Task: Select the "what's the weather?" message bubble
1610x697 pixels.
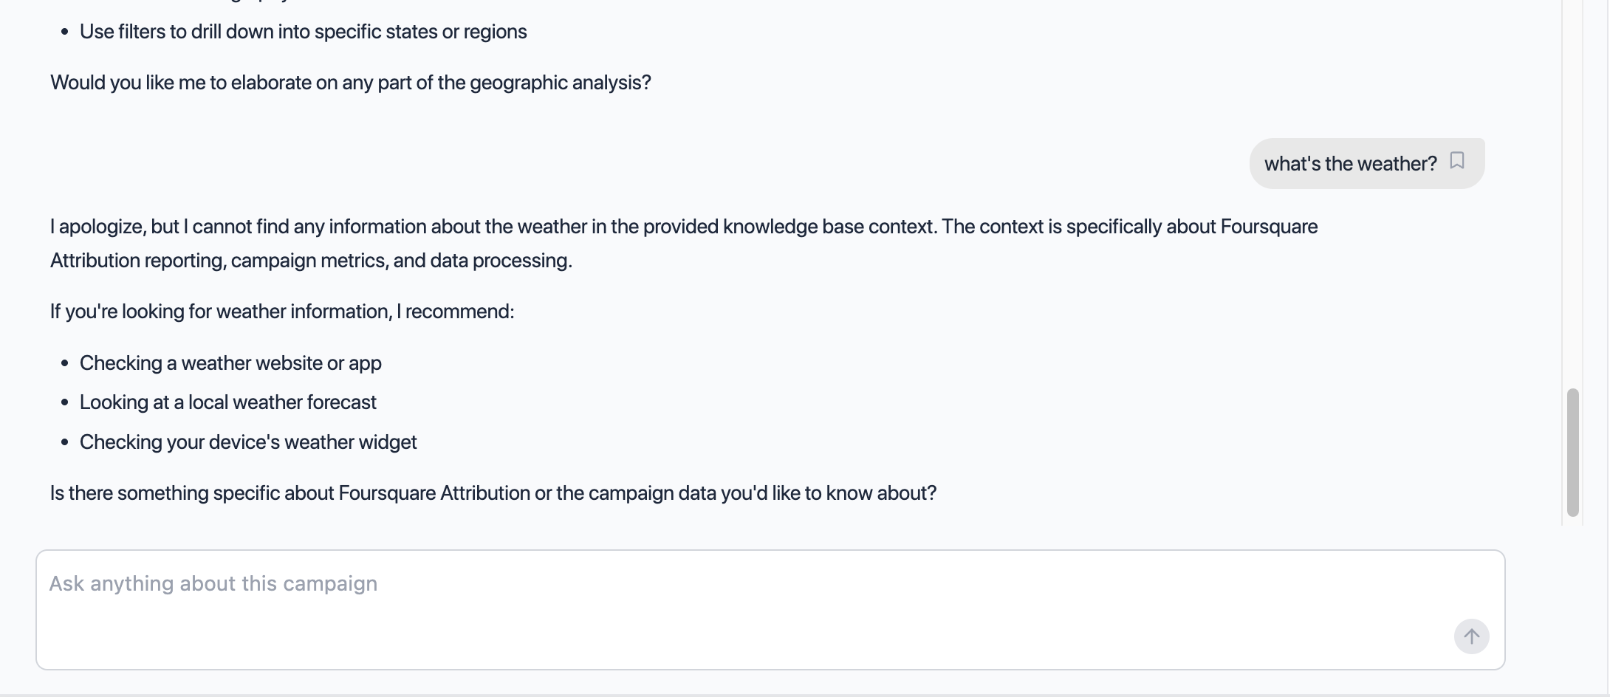Action: click(1350, 163)
